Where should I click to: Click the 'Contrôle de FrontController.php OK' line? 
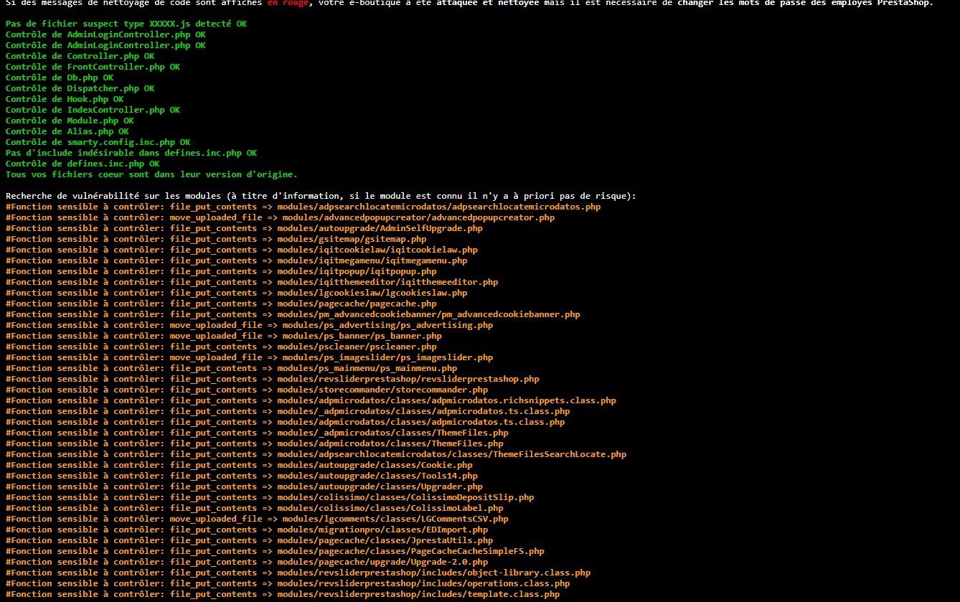pyautogui.click(x=93, y=67)
